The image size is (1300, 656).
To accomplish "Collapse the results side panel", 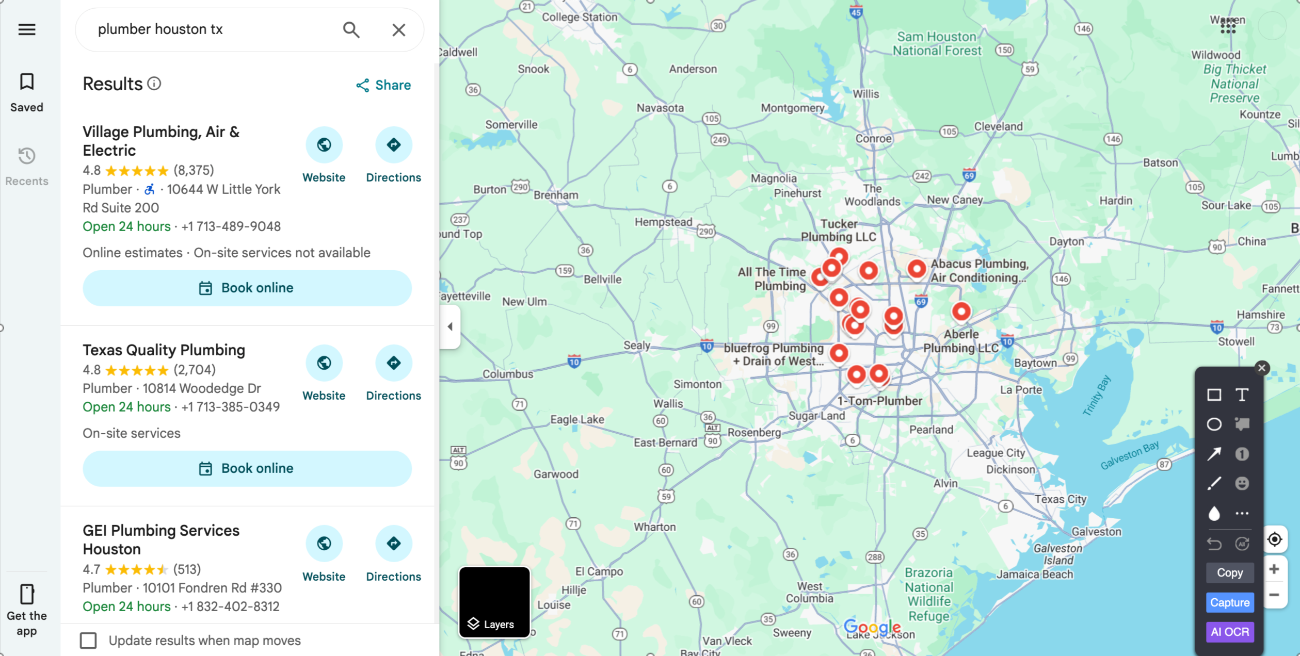I will pos(450,326).
